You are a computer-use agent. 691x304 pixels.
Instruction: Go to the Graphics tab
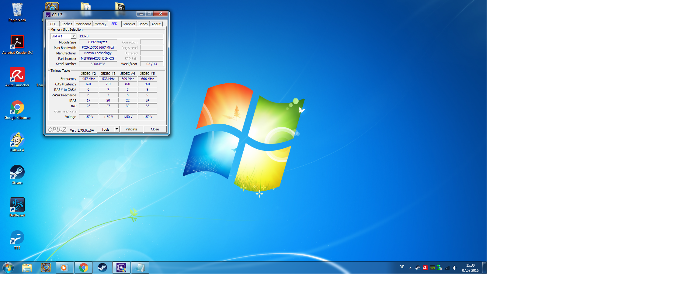(129, 24)
